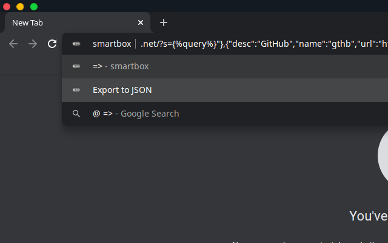Screen dimensions: 388x243
Task: Click the browser back arrow
Action: (x=13, y=44)
